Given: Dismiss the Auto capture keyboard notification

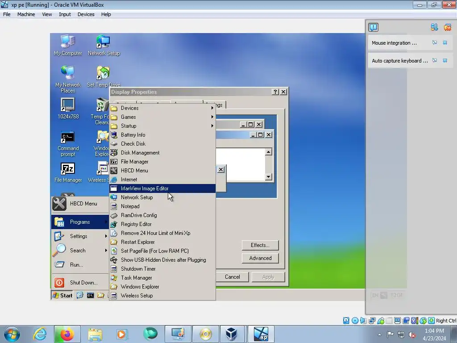Looking at the screenshot, I should 445,60.
